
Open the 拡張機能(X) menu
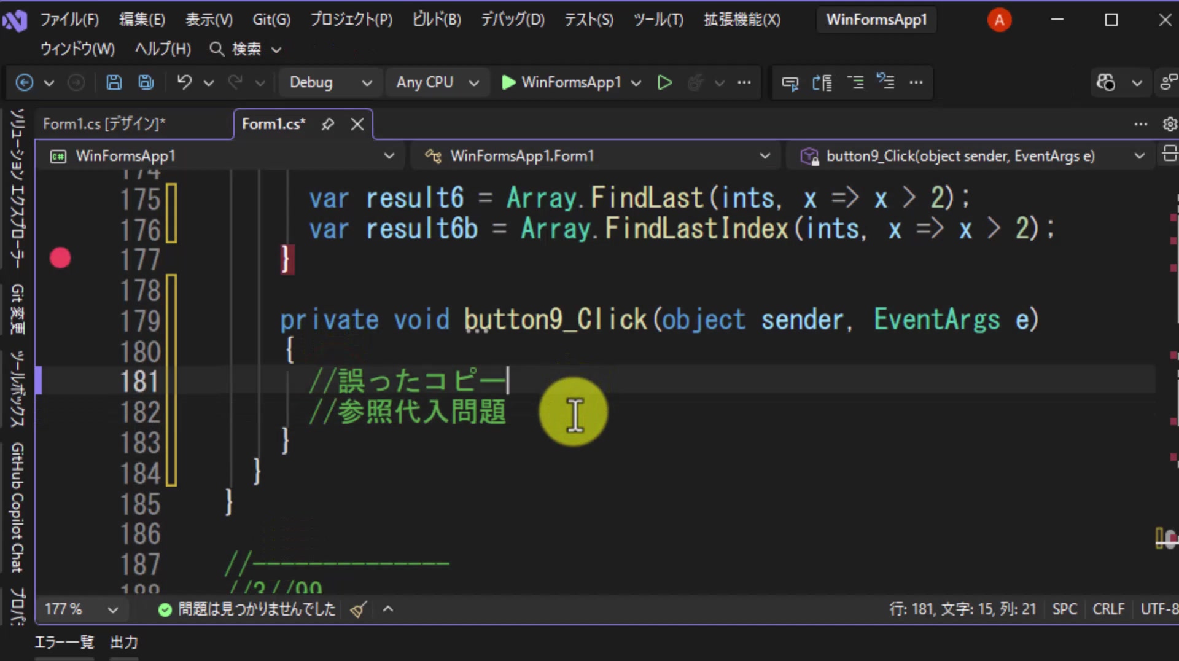point(742,20)
